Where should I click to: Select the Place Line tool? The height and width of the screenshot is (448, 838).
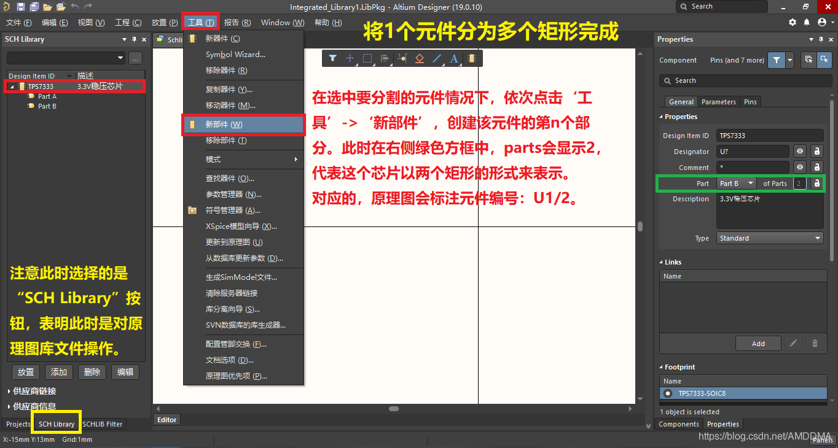click(437, 58)
